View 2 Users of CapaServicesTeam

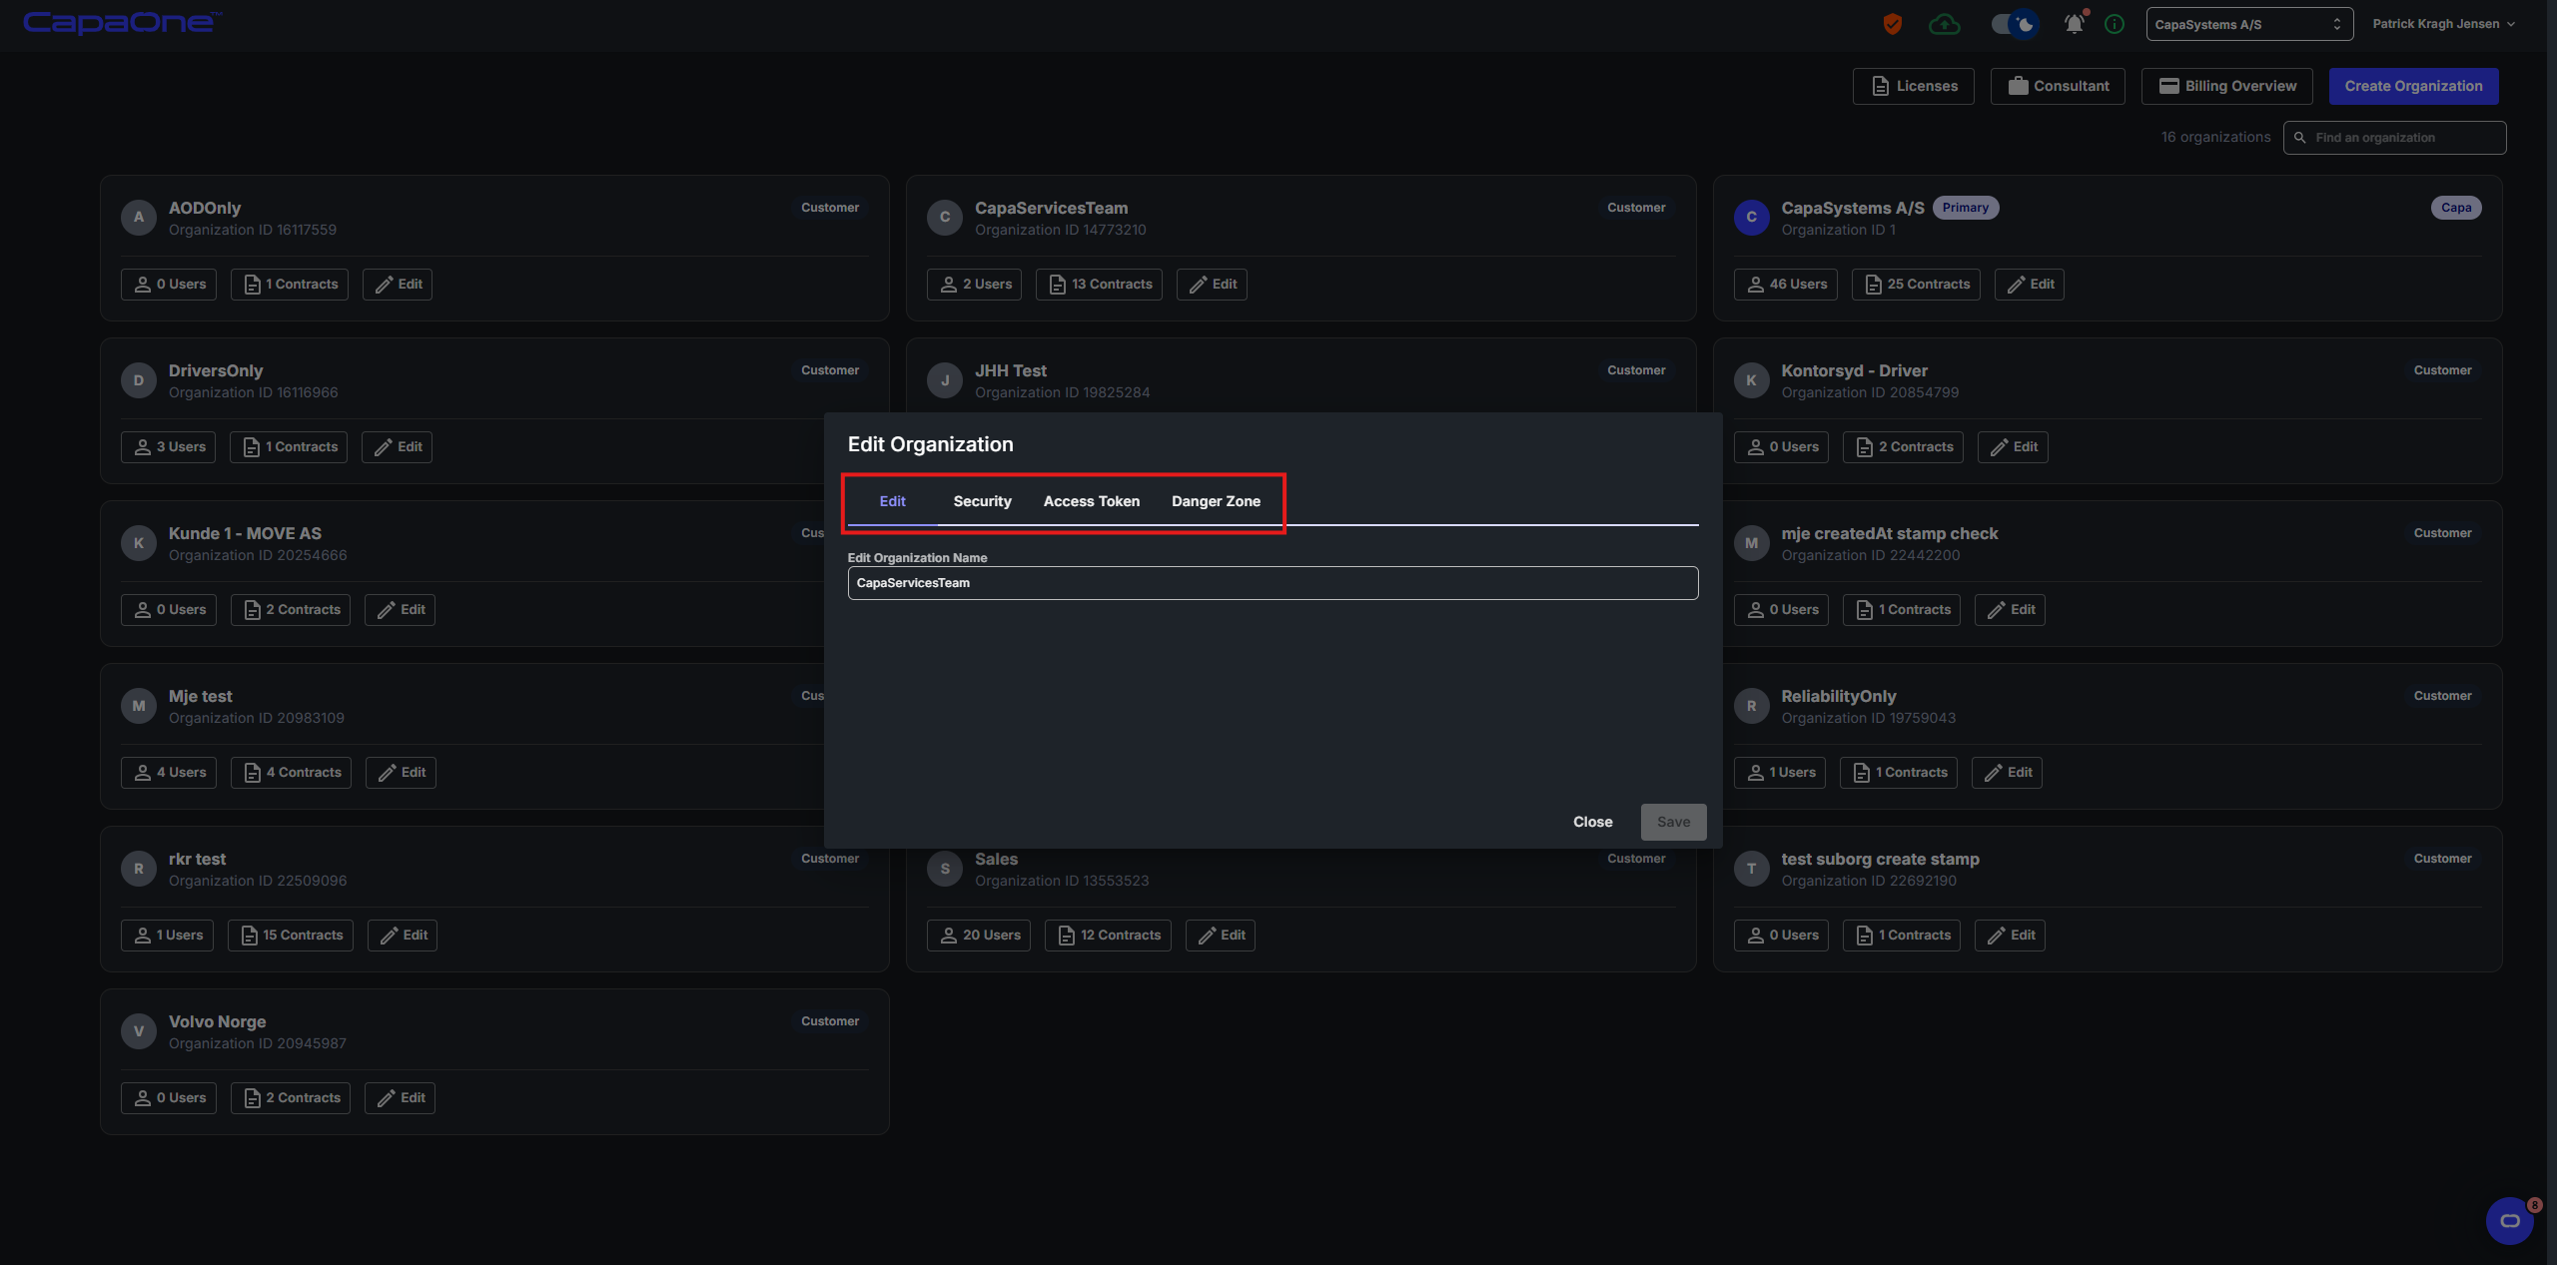974,285
